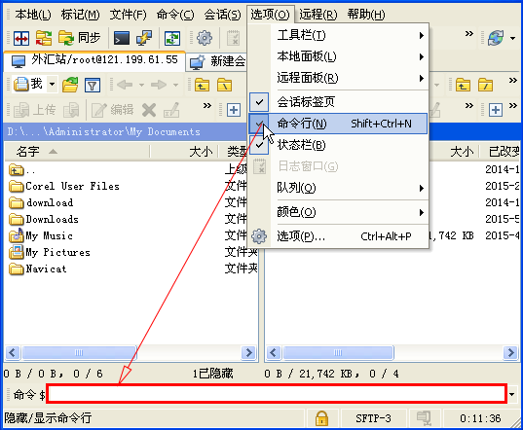
Task: Open the 命令(C) menu
Action: 175,15
